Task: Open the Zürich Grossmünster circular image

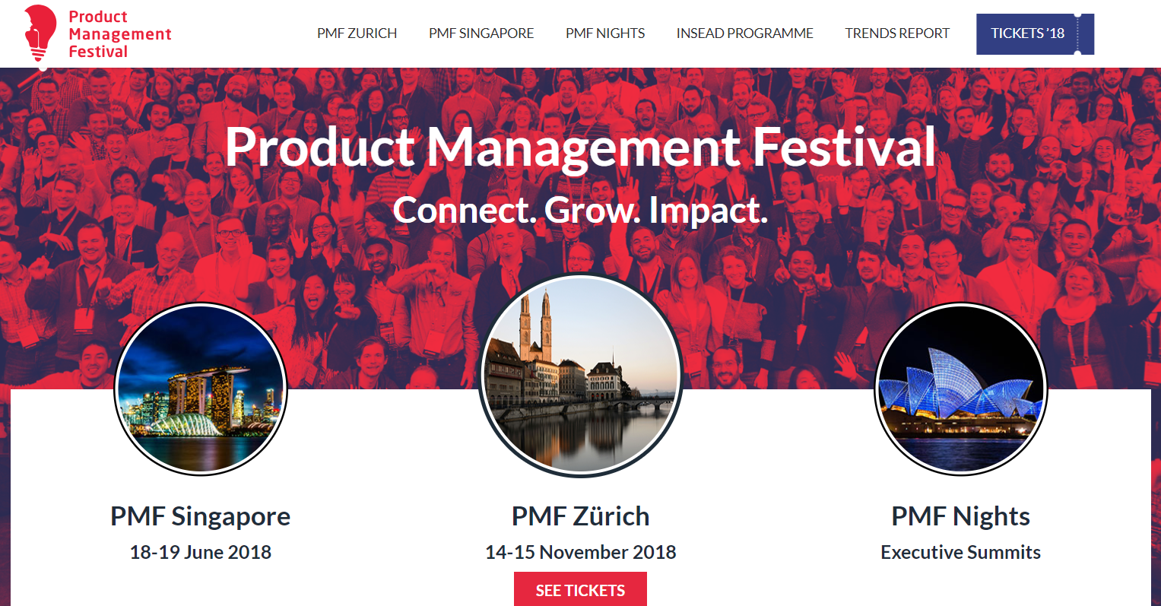Action: coord(580,376)
